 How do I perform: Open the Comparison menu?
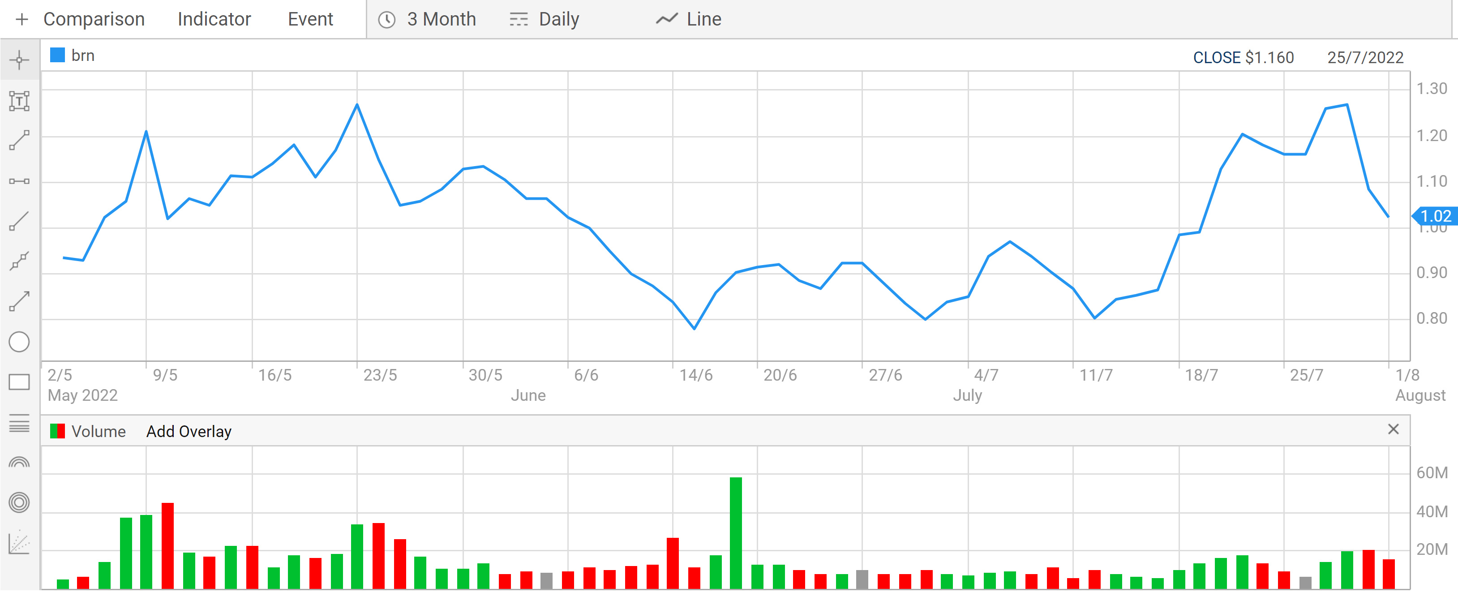(94, 19)
